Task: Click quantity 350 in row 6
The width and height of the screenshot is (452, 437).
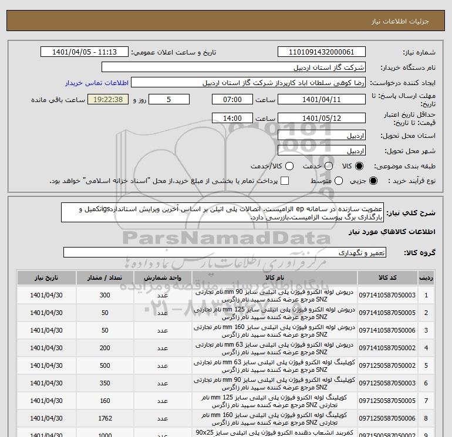Action: 105,383
